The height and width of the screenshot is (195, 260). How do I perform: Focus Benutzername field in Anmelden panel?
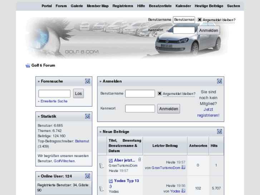tap(140, 94)
